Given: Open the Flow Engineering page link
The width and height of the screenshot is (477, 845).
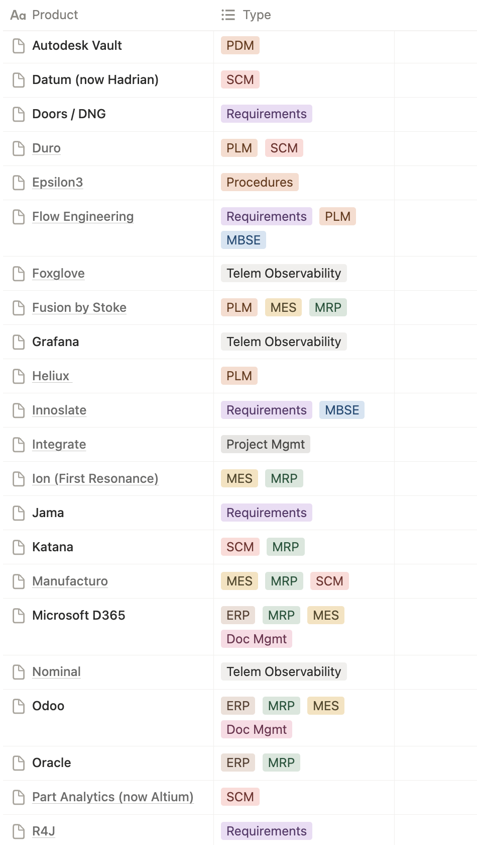Looking at the screenshot, I should [x=83, y=217].
